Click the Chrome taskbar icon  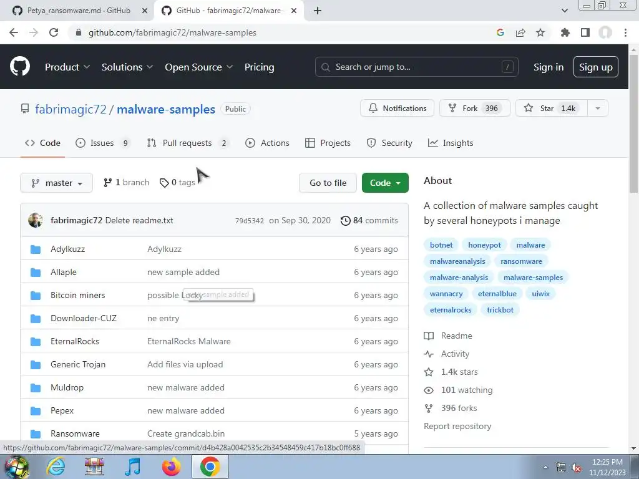pos(210,467)
